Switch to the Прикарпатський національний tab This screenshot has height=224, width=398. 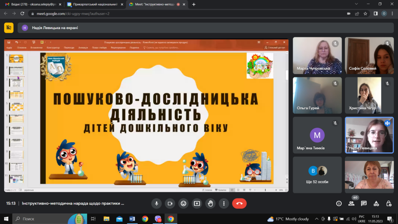click(x=95, y=4)
